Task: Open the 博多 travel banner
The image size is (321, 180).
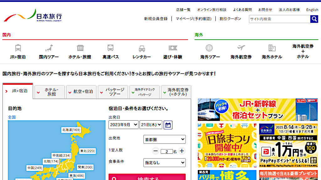Action: pos(227,175)
